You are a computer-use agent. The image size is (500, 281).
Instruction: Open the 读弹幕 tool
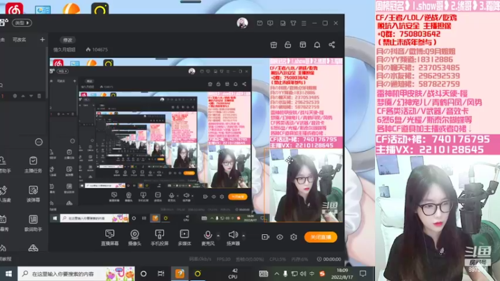(x=33, y=194)
